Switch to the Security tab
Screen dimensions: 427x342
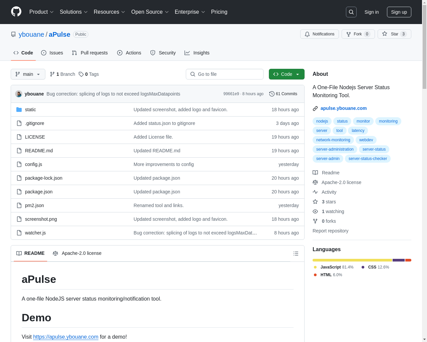(163, 53)
